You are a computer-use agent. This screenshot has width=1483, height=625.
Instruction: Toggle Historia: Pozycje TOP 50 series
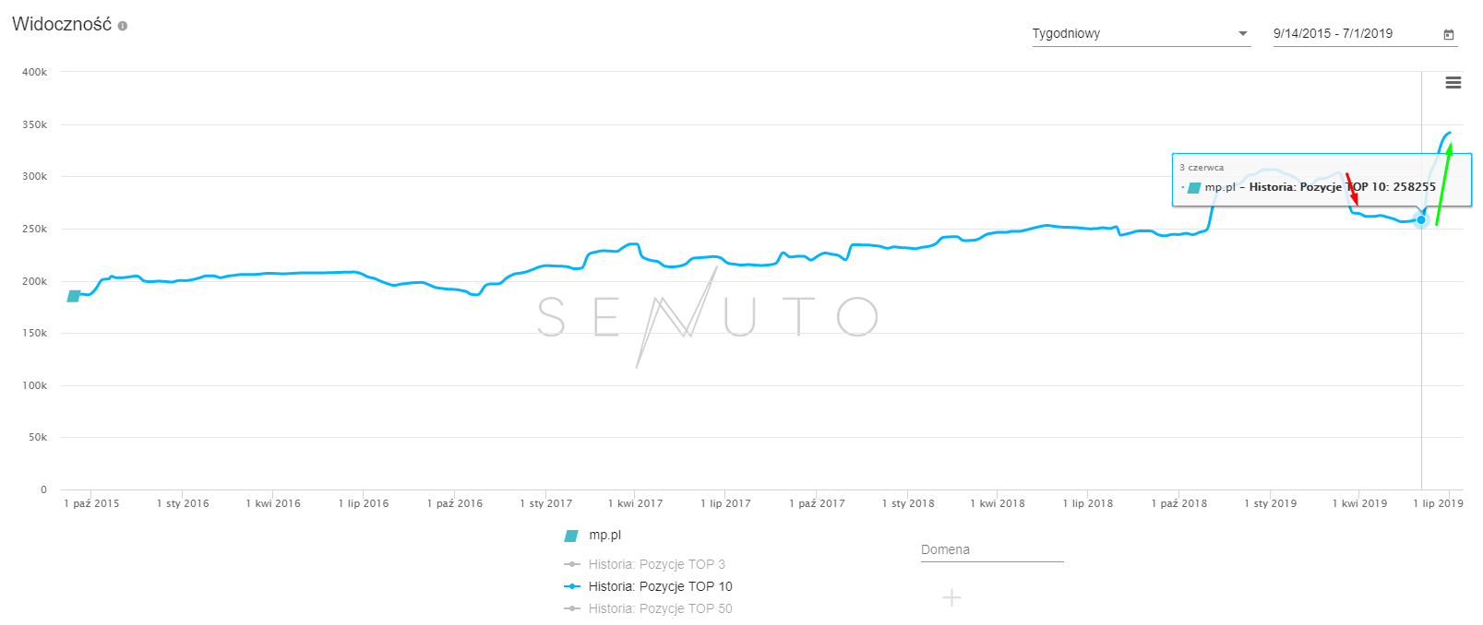pos(659,608)
